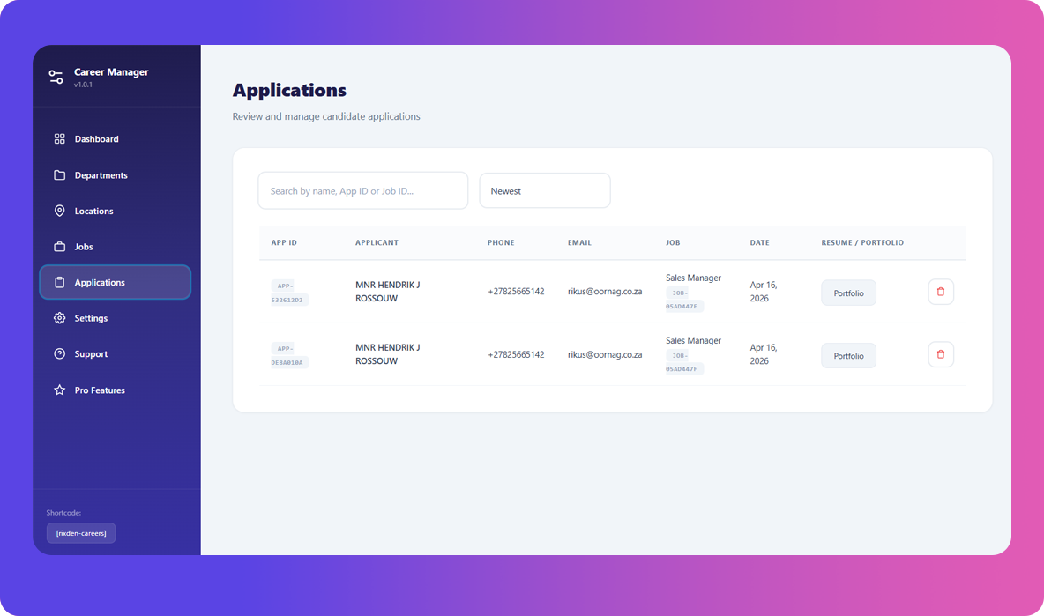Click the Locations pin icon
This screenshot has width=1044, height=616.
59,211
